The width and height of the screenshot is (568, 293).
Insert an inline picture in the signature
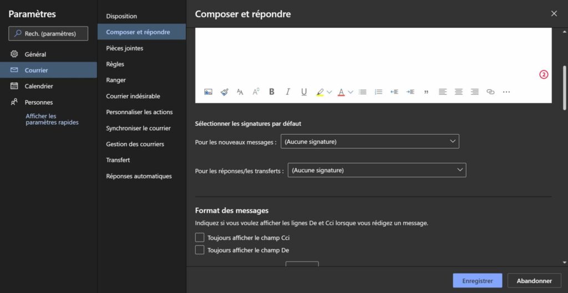(208, 92)
